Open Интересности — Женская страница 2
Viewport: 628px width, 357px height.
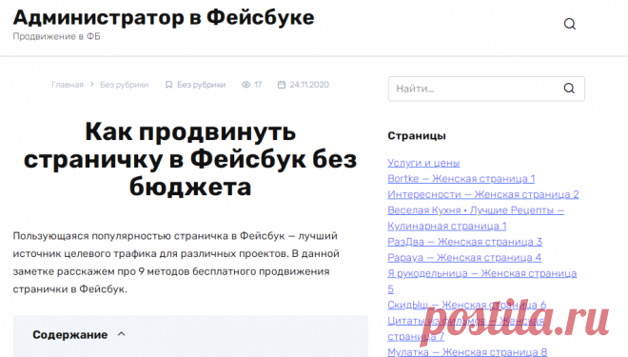pyautogui.click(x=483, y=194)
